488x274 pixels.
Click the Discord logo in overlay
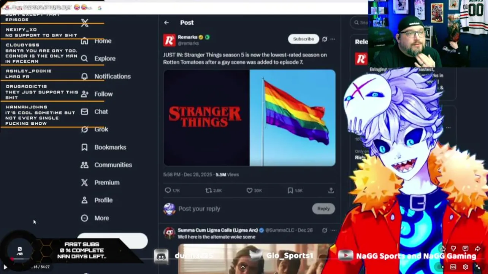click(x=162, y=256)
